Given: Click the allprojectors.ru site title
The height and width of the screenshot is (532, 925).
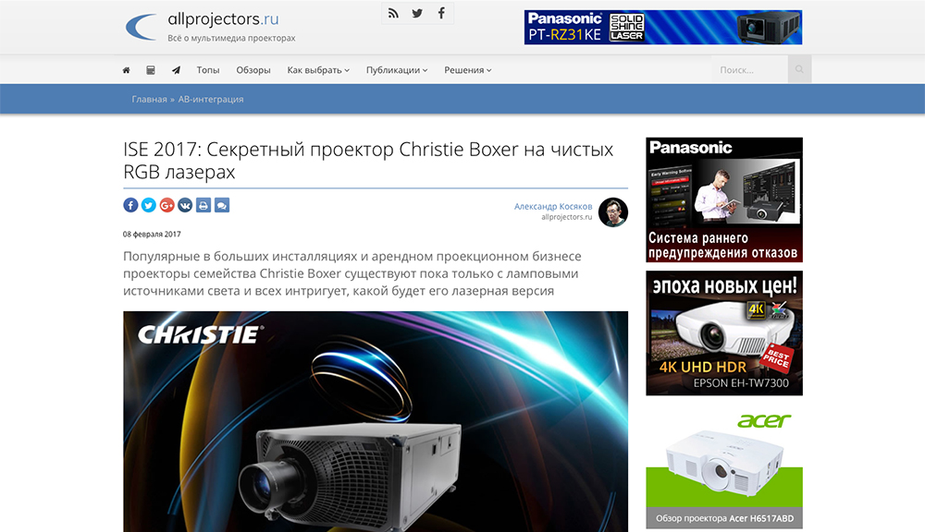Looking at the screenshot, I should pyautogui.click(x=223, y=19).
